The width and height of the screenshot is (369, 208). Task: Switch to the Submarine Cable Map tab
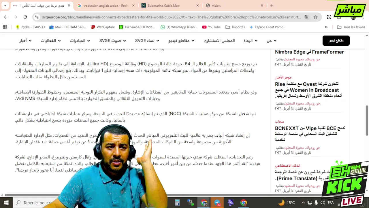(167, 5)
